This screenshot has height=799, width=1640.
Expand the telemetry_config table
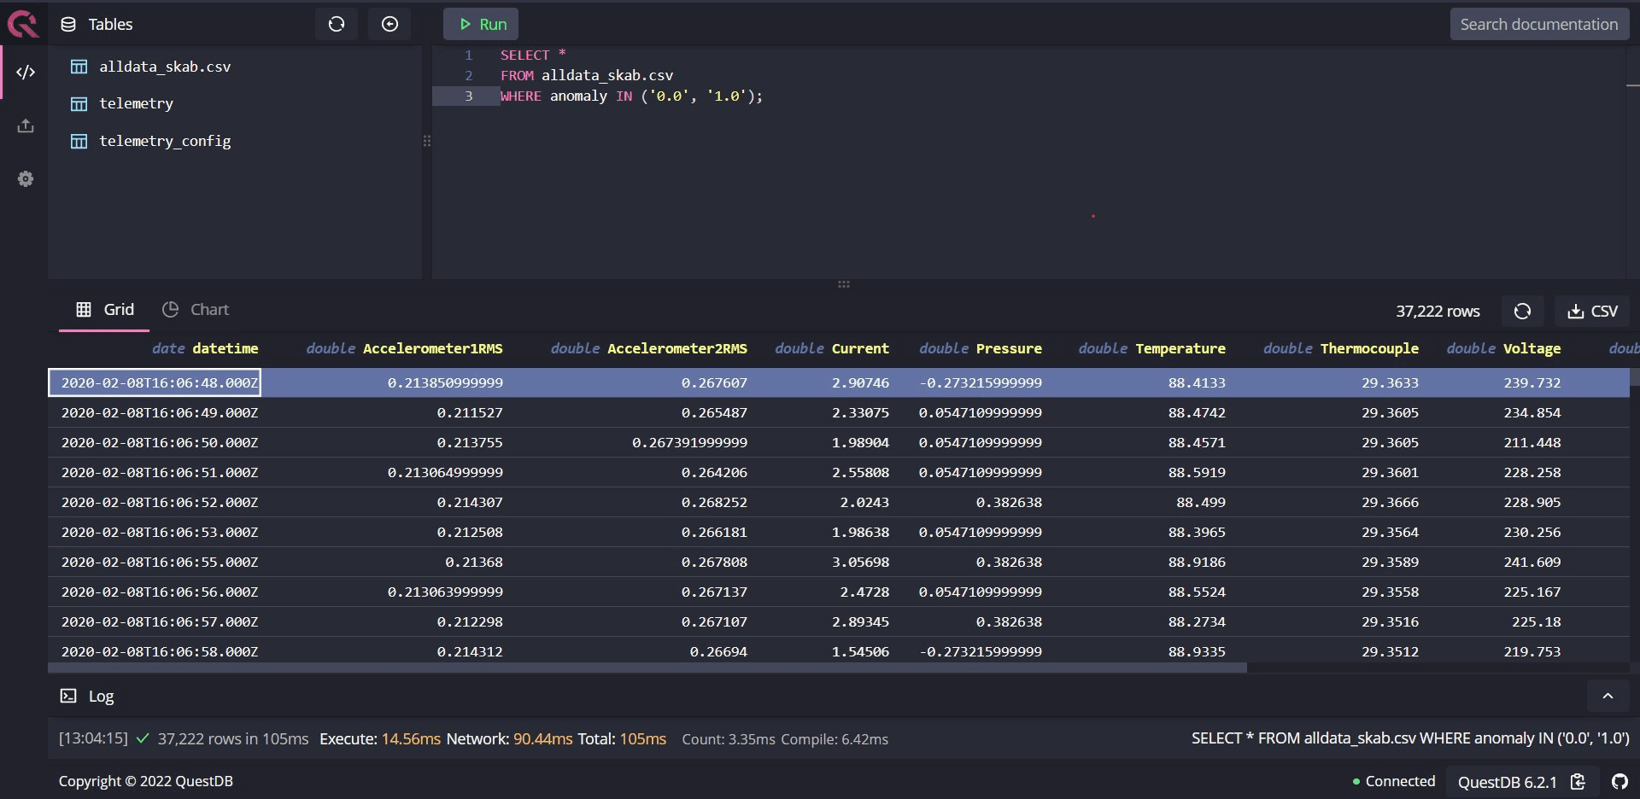[165, 141]
